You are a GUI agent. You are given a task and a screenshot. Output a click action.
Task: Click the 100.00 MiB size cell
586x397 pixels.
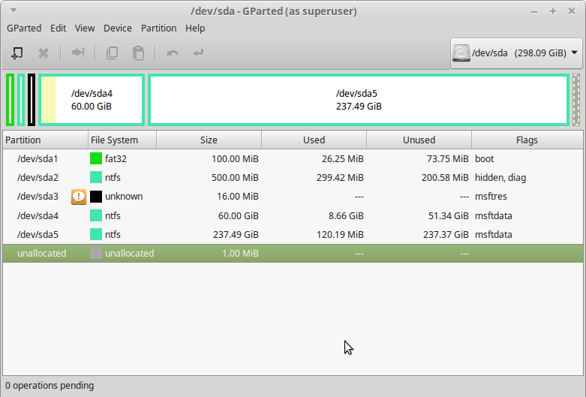235,158
